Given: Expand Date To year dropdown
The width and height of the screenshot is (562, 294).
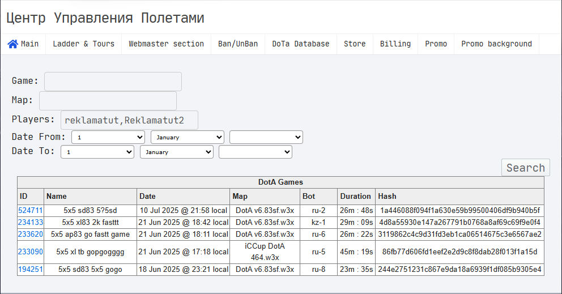Looking at the screenshot, I should 256,152.
